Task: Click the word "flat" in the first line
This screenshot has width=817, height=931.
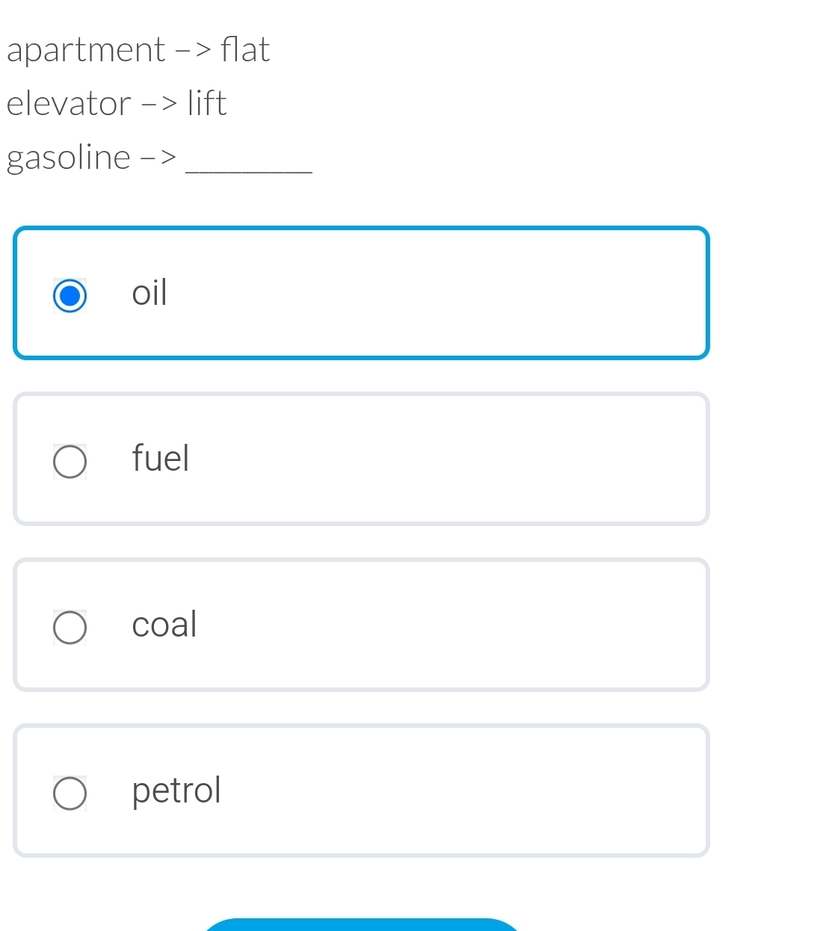Action: point(245,50)
